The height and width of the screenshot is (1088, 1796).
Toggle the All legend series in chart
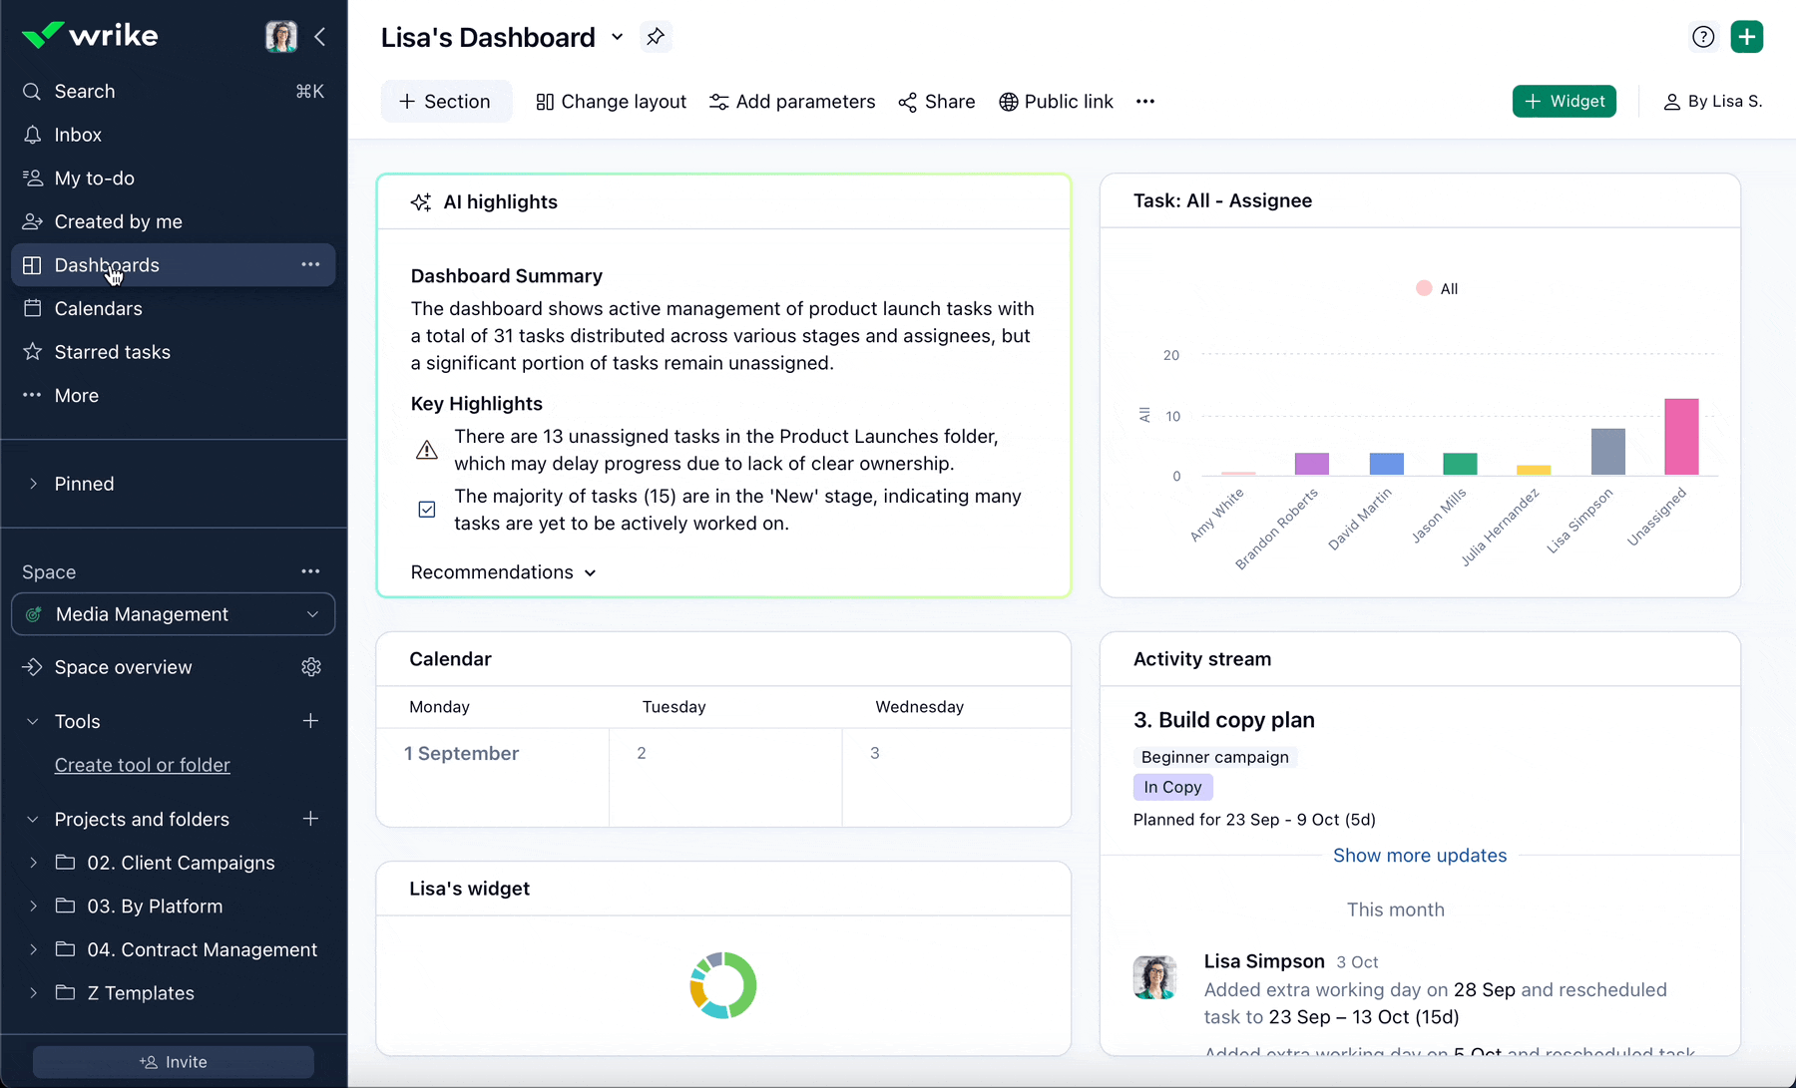1437,289
